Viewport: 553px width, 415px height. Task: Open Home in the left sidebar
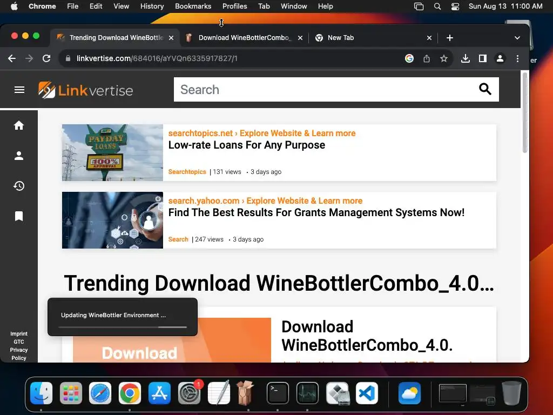pyautogui.click(x=19, y=125)
